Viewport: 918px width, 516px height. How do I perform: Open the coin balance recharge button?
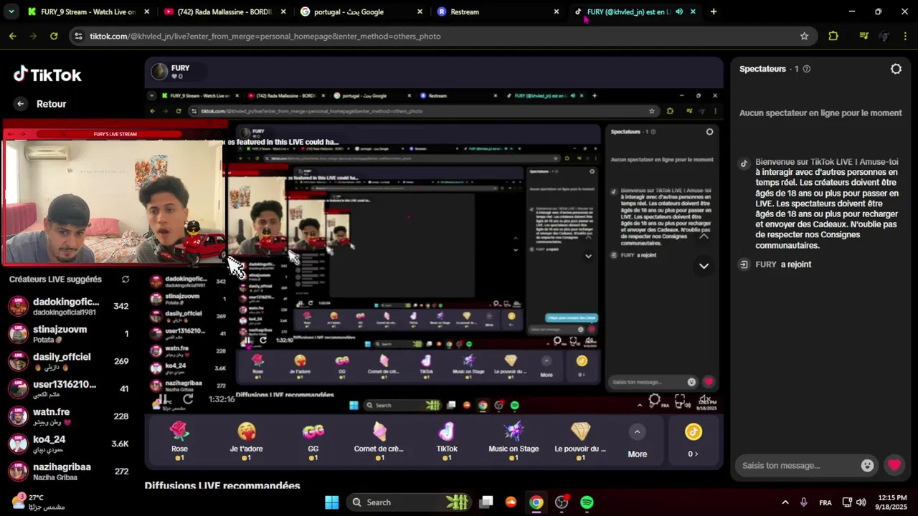tap(693, 440)
